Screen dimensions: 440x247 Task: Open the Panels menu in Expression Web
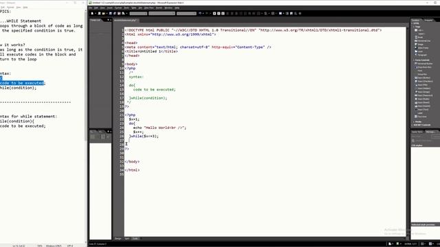tap(159, 8)
